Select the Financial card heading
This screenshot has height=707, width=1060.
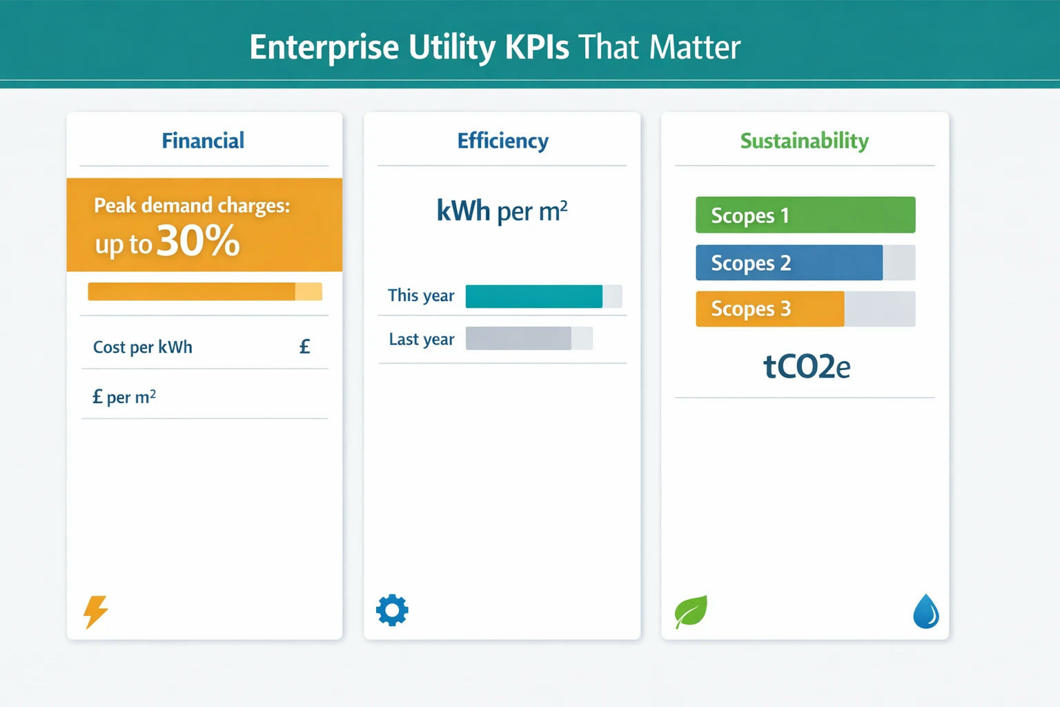click(203, 141)
